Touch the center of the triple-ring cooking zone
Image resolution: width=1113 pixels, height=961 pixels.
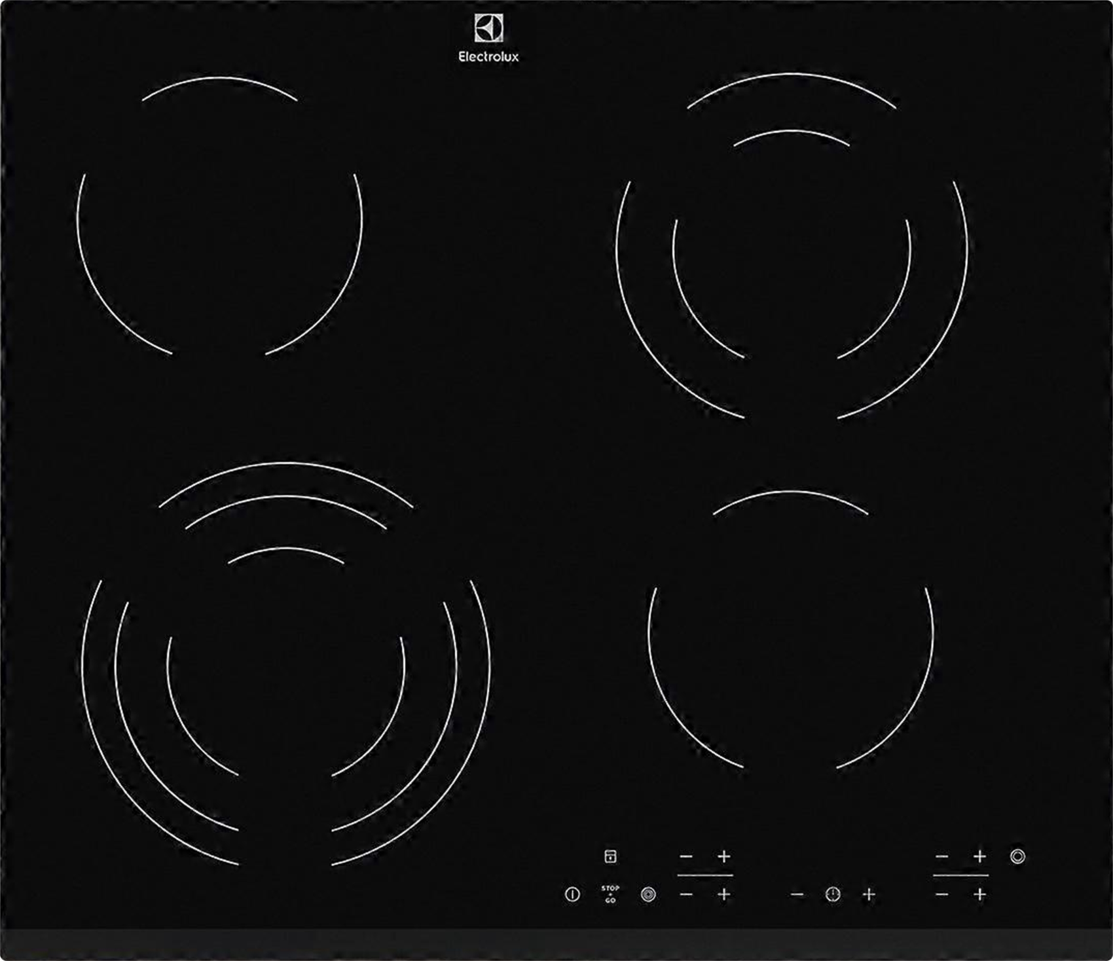(x=285, y=664)
